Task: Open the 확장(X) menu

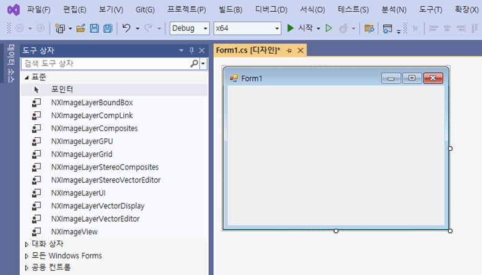Action: tap(467, 9)
